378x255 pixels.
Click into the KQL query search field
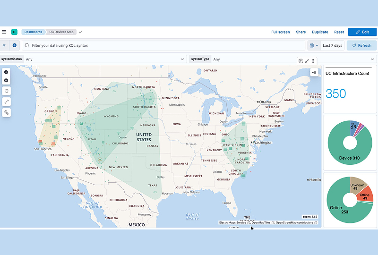(165, 45)
